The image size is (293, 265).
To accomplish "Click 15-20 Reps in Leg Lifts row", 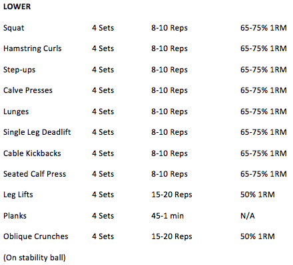I will point(172,195).
